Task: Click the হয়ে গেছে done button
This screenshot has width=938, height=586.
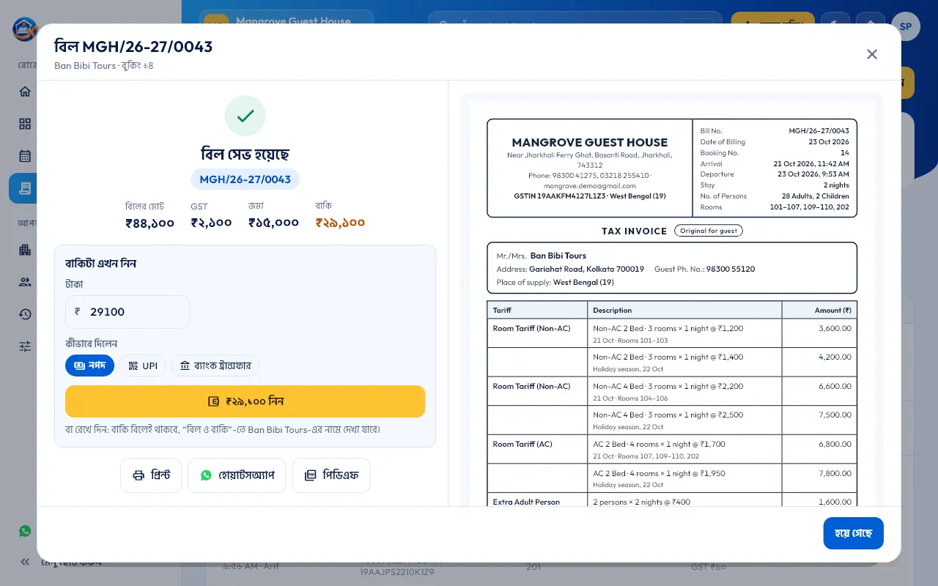Action: coord(853,533)
